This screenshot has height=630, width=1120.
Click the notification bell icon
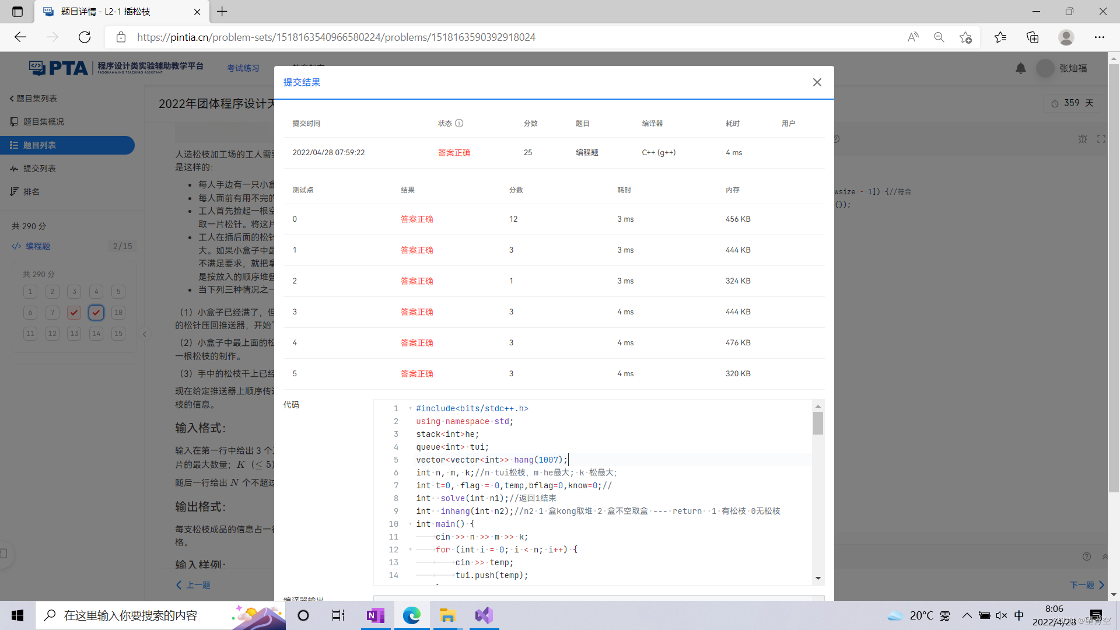tap(1020, 68)
